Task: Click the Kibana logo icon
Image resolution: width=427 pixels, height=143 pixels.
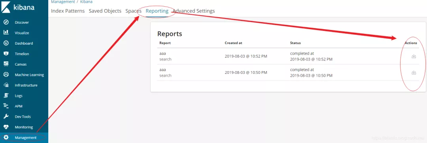Action: [x=6, y=7]
